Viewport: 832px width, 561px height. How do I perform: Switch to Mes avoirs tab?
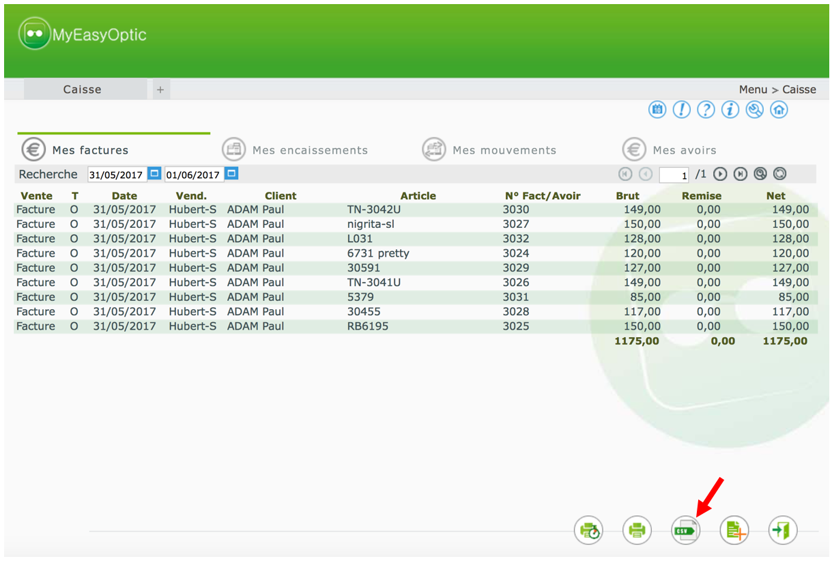(x=685, y=150)
